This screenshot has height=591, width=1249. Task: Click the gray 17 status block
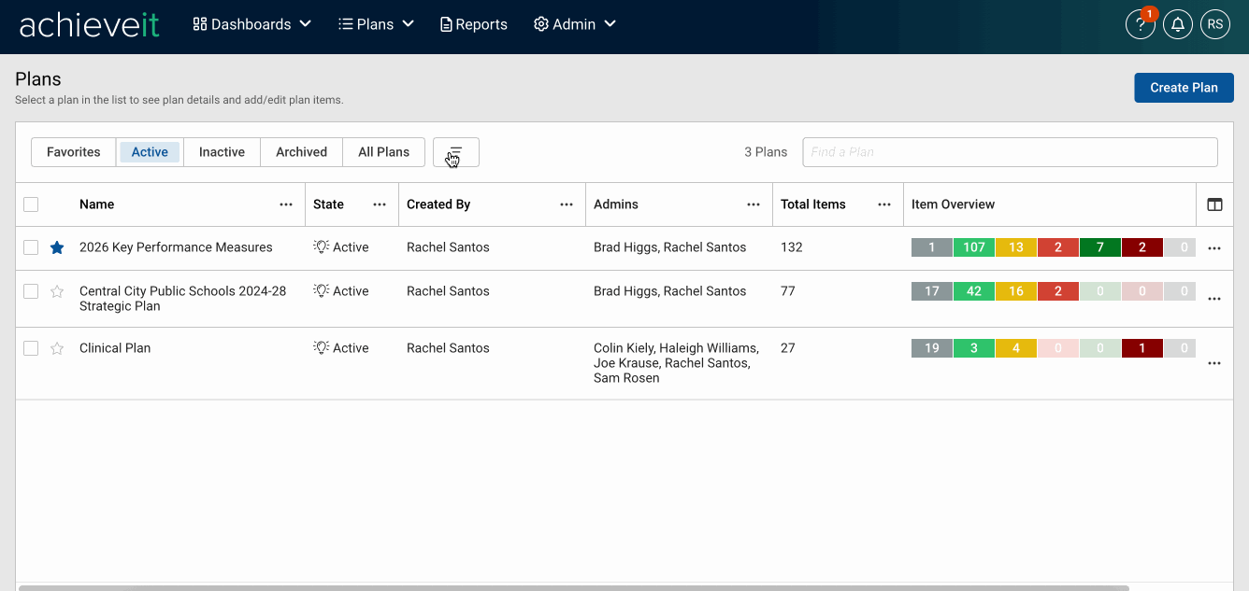coord(932,291)
